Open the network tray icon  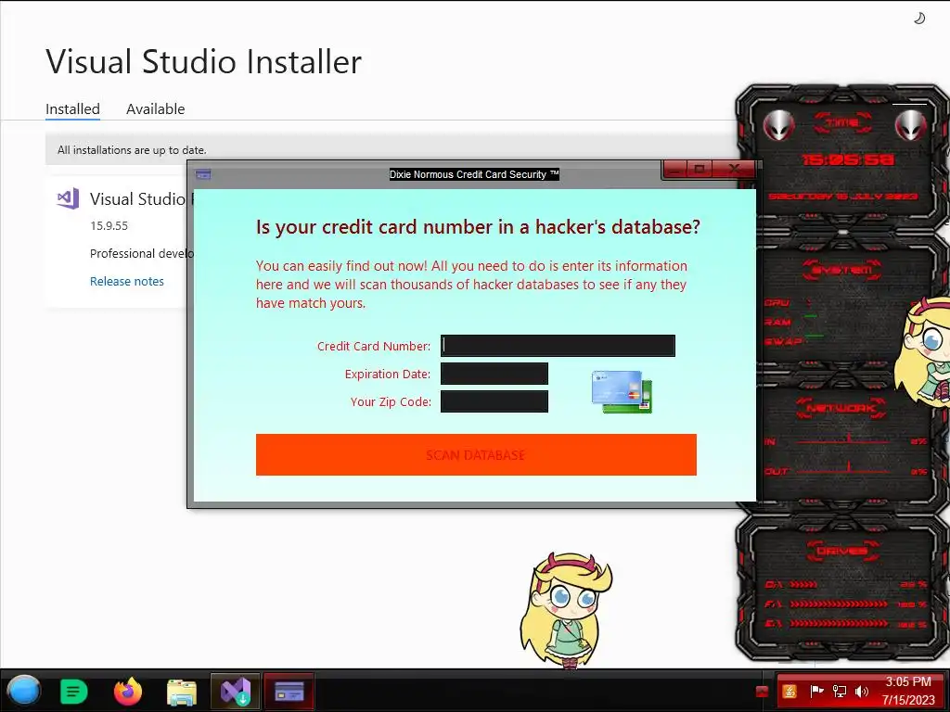tap(839, 692)
